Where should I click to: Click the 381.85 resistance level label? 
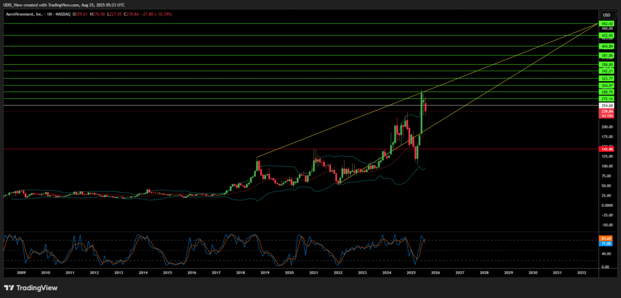[x=605, y=55]
